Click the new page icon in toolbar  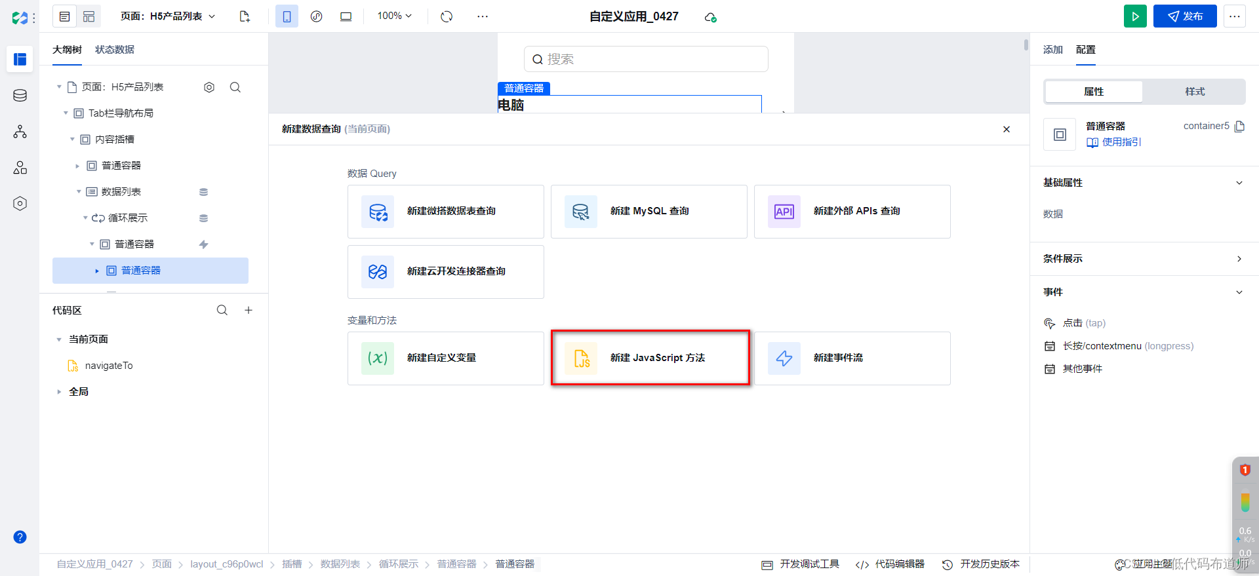click(x=245, y=16)
